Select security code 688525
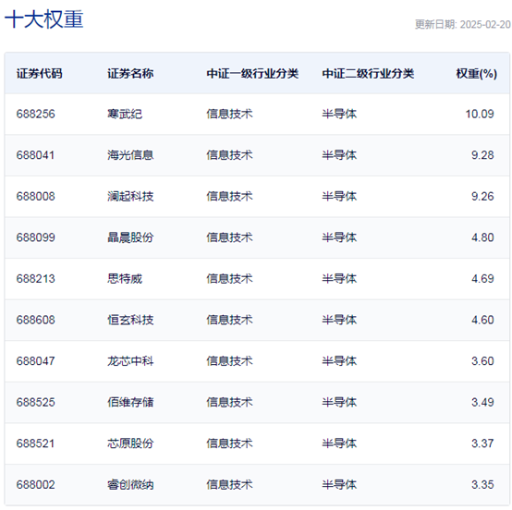 (x=36, y=402)
